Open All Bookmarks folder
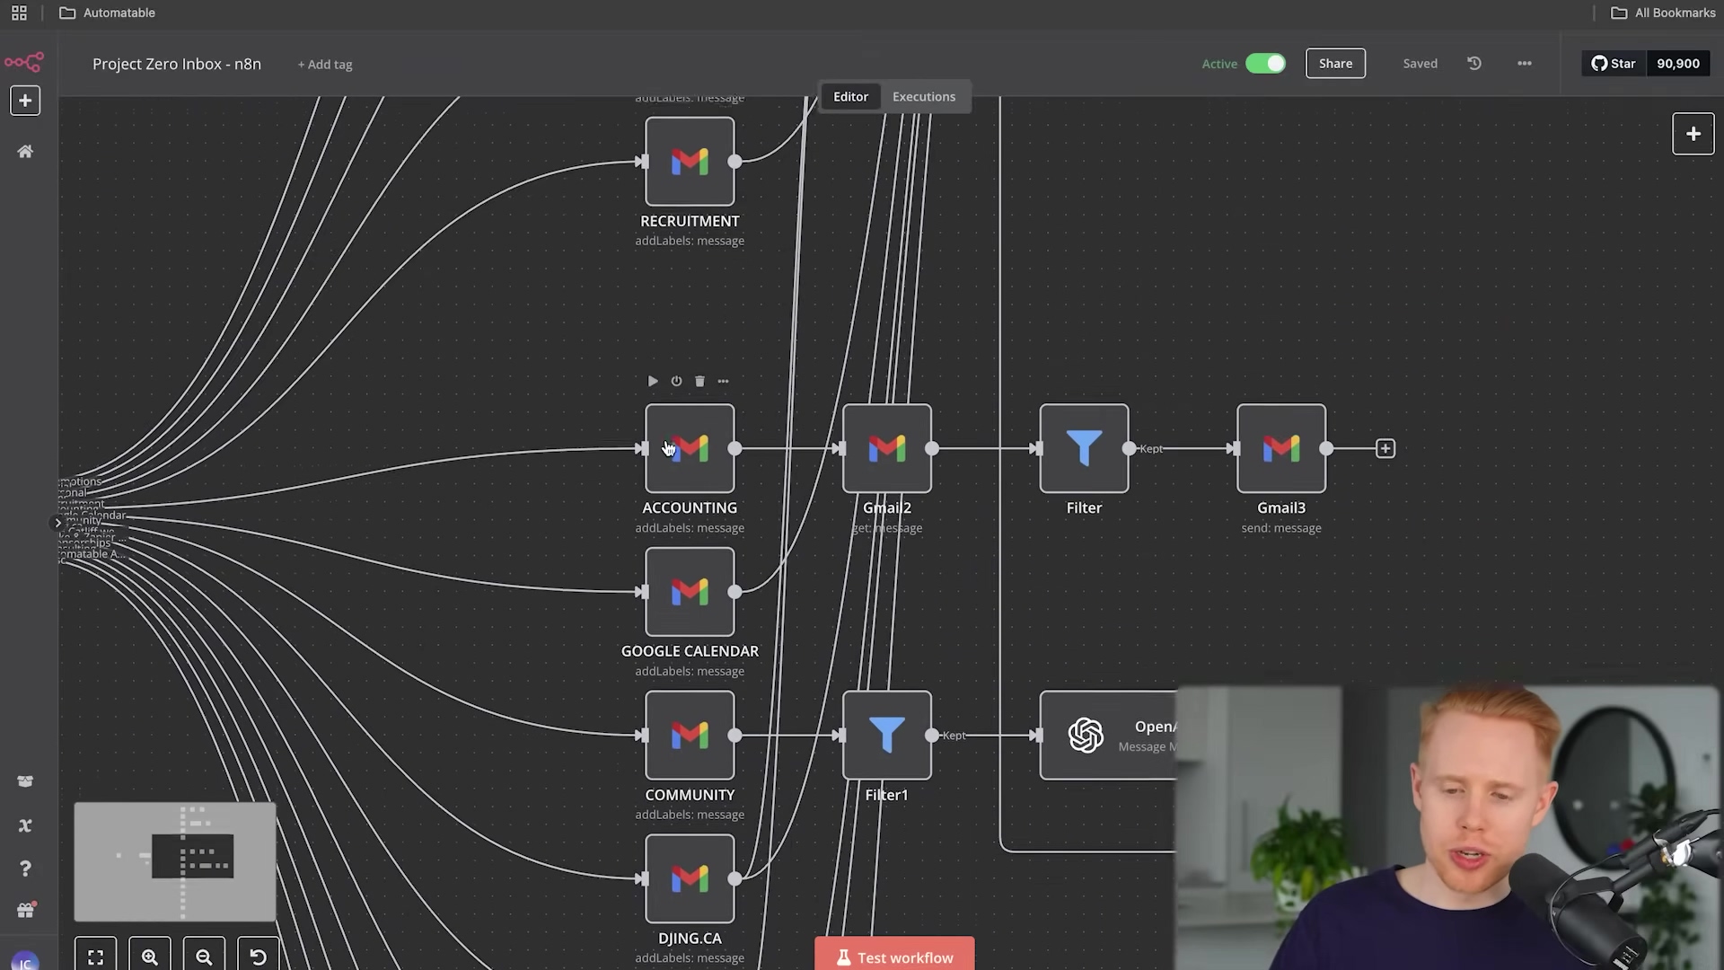The image size is (1724, 970). (x=1663, y=13)
